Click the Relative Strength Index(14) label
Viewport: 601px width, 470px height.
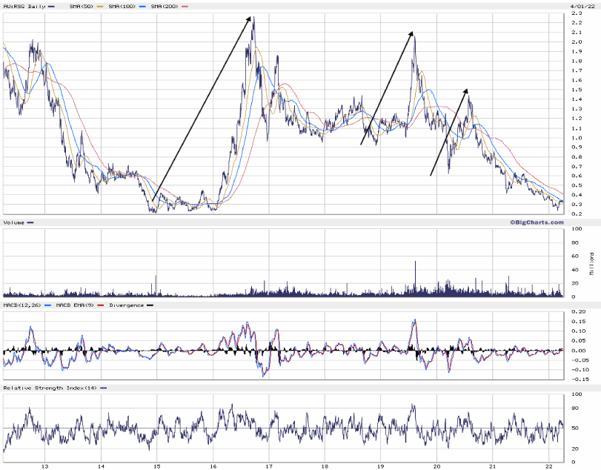50,388
